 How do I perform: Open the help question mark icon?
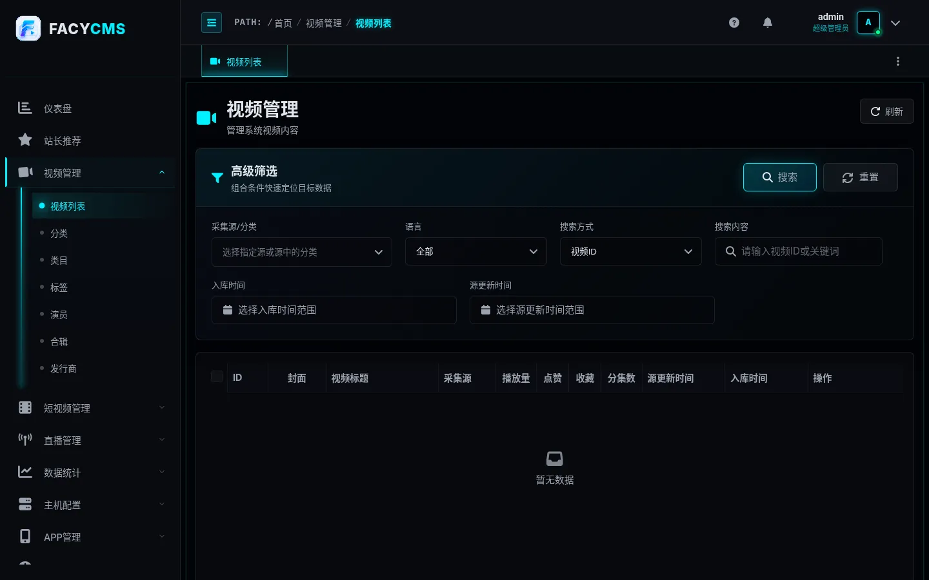(x=734, y=23)
